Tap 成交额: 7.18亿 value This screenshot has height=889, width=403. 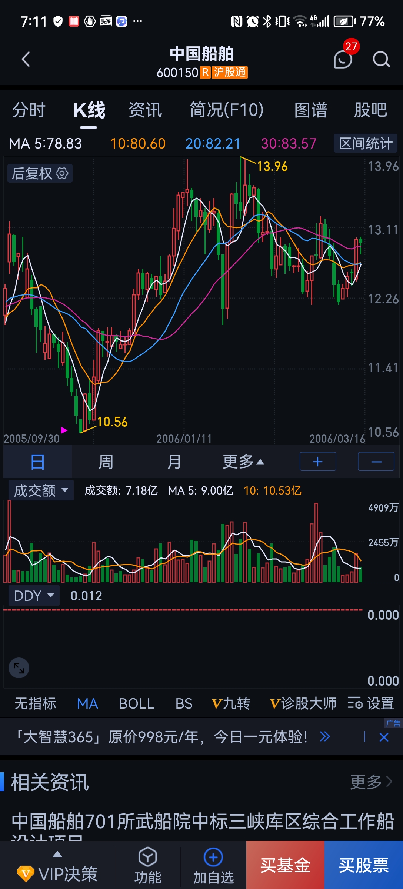tap(121, 490)
